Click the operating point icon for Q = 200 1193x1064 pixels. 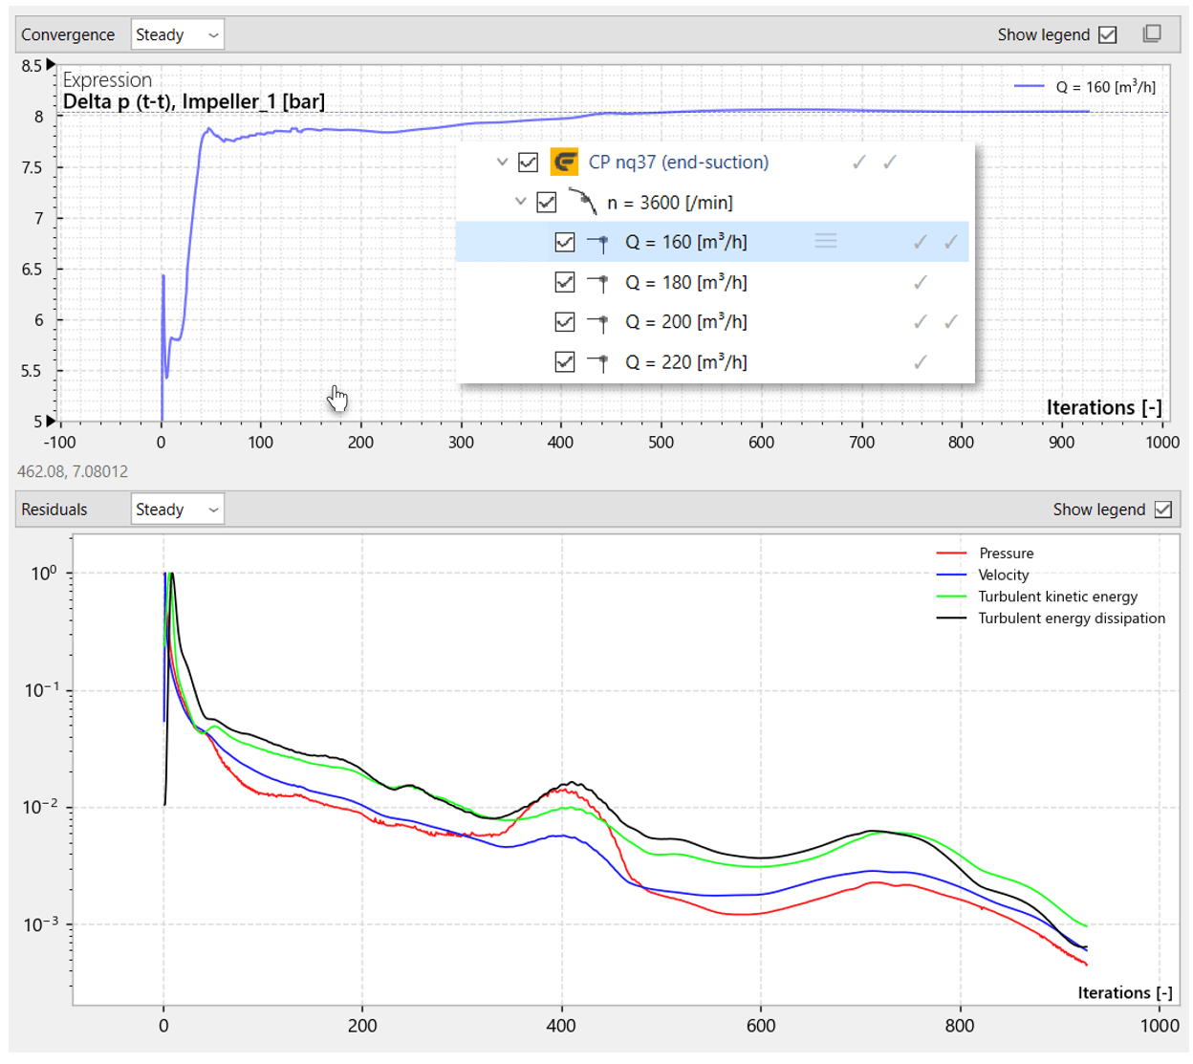599,322
